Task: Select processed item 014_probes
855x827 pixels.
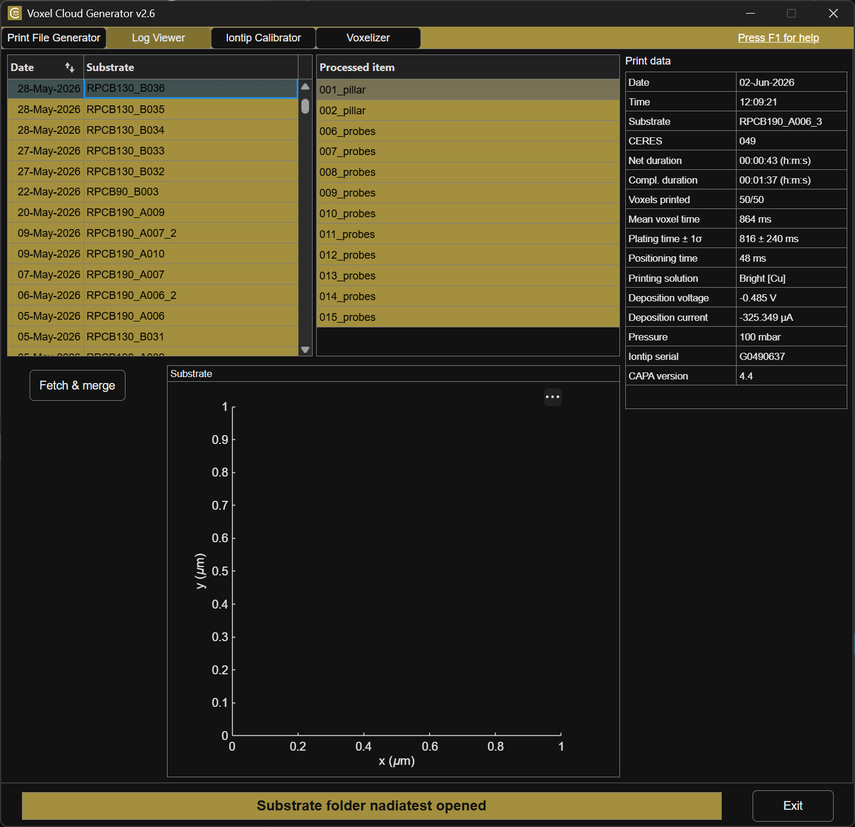Action: (x=468, y=297)
